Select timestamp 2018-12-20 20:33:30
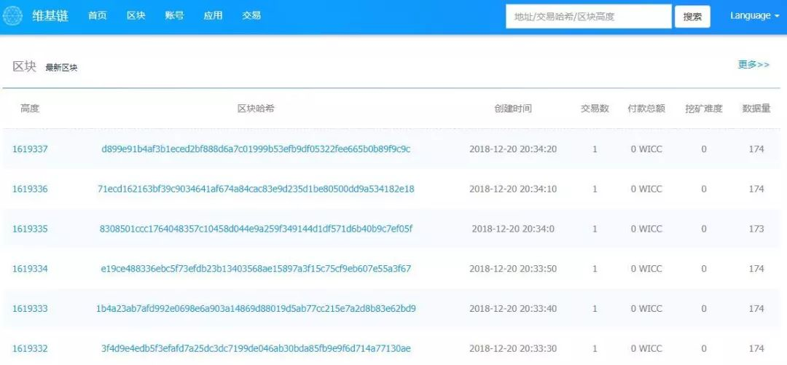The width and height of the screenshot is (787, 365). 513,348
